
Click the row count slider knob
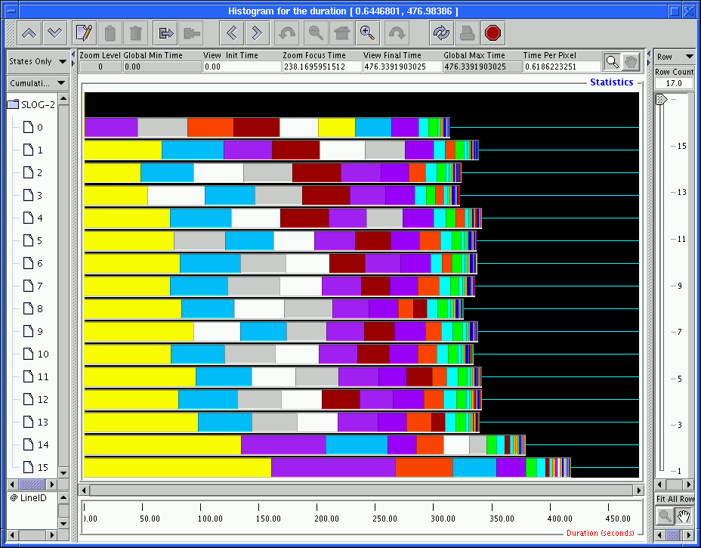point(661,99)
